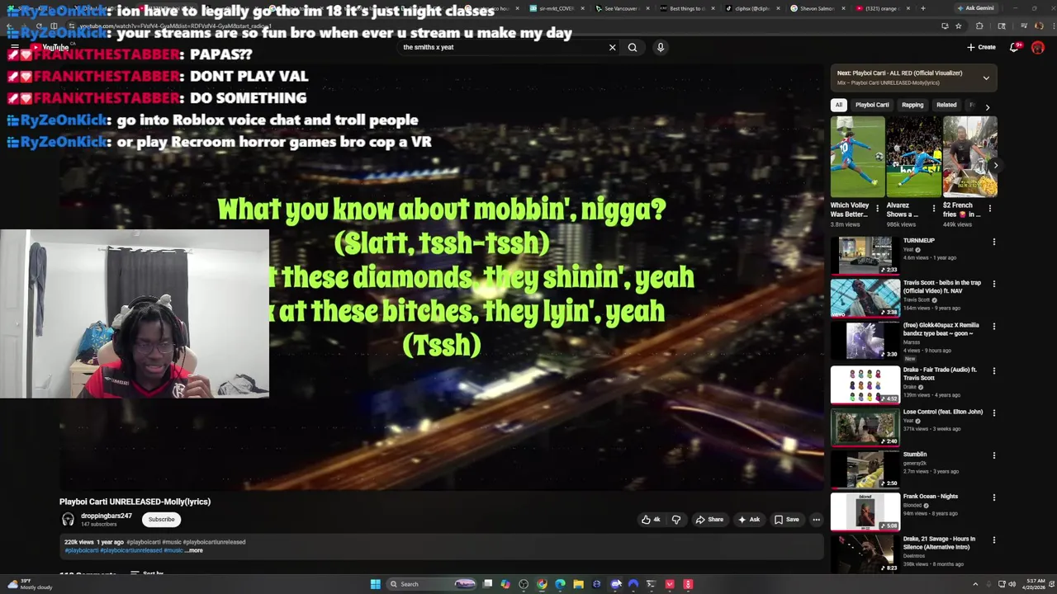Open Glokk40spaz X Remilia type beat video
Viewport: 1057px width, 594px height.
click(865, 340)
